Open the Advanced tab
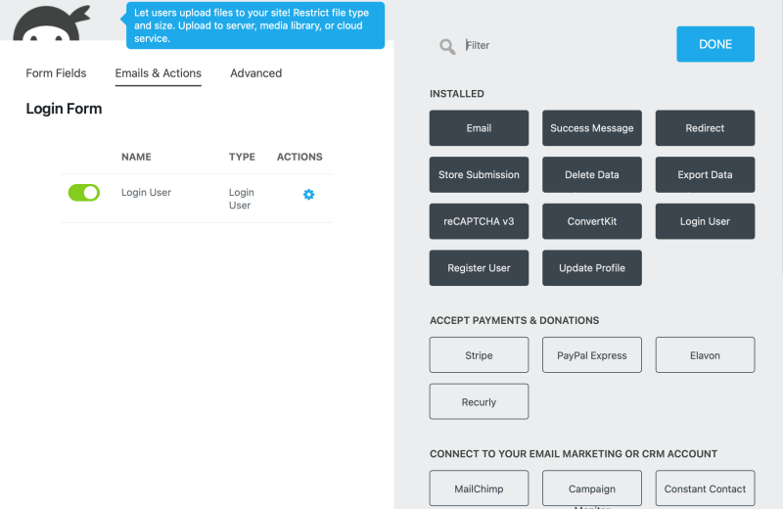 [255, 73]
